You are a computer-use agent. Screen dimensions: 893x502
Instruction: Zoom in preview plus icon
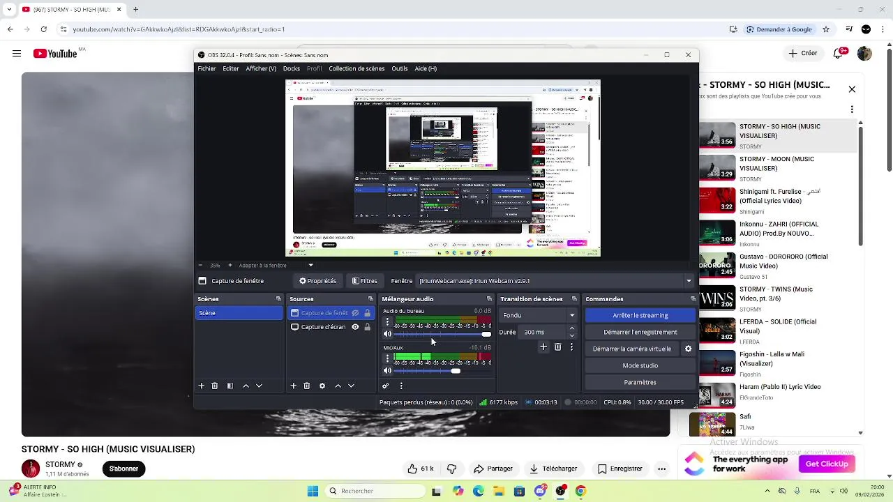tap(230, 265)
